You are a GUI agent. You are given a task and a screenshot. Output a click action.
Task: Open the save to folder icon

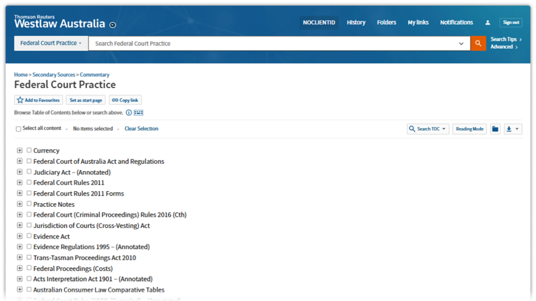pos(495,129)
